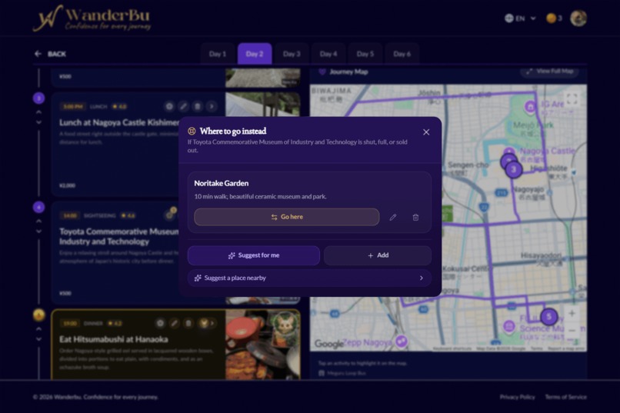Click the Meguru Loop Bus icon below map
The width and height of the screenshot is (620, 413).
point(322,373)
